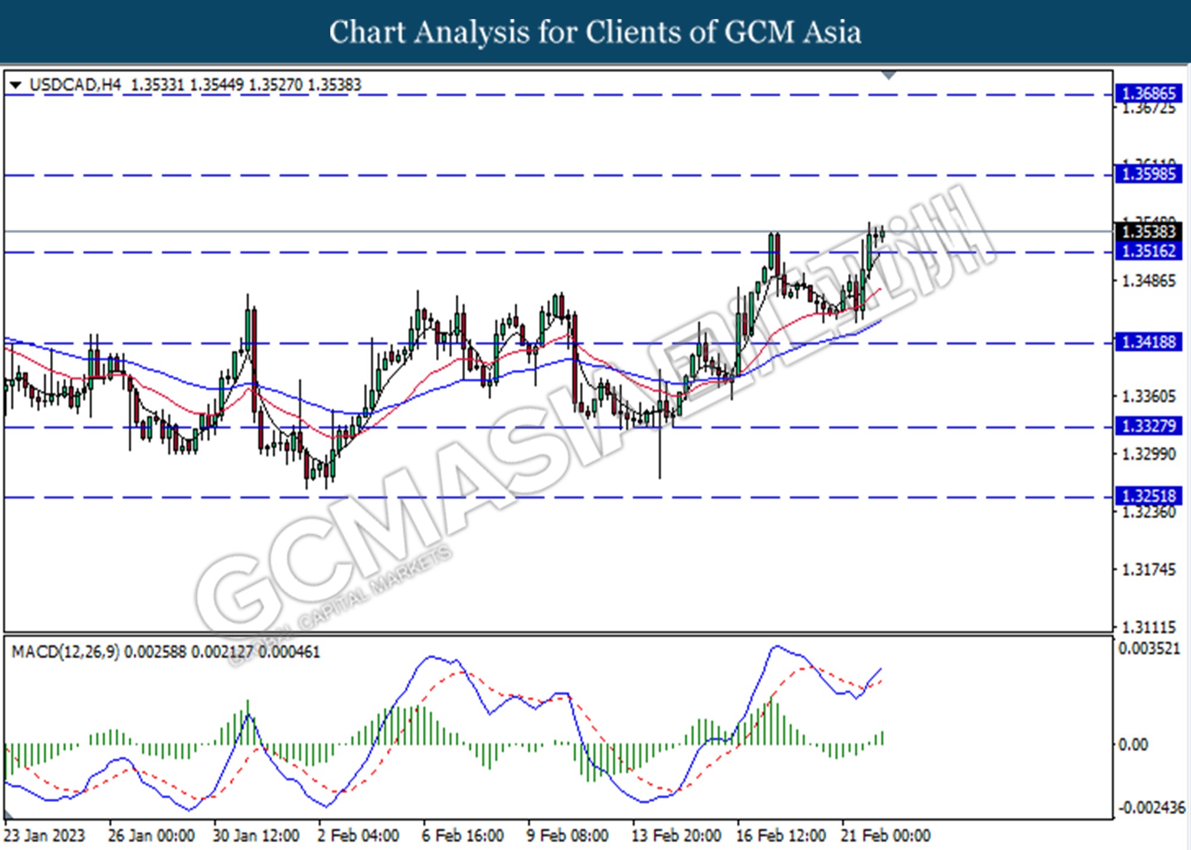Click the USDCAD,H4 chart title dropdown arrow
The image size is (1191, 850).
pyautogui.click(x=16, y=86)
